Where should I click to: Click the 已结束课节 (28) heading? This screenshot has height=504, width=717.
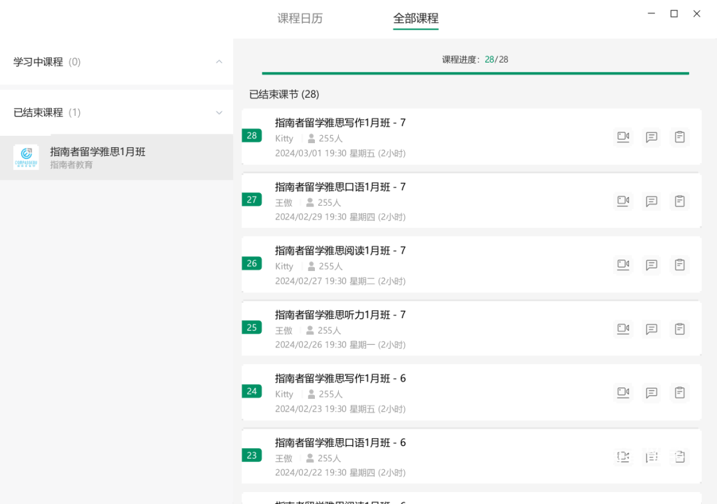pyautogui.click(x=284, y=95)
